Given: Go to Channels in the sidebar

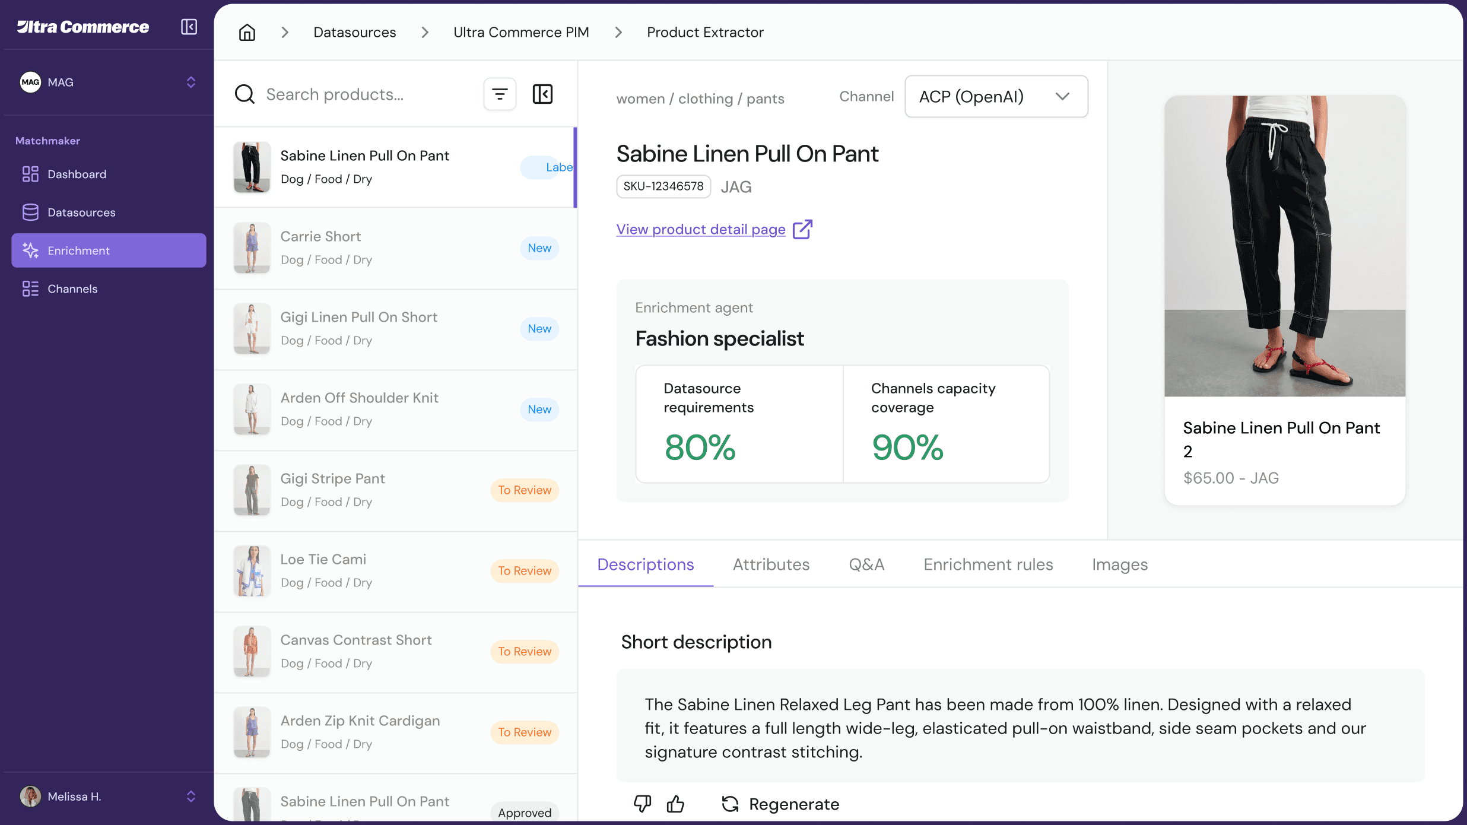Looking at the screenshot, I should [x=72, y=289].
